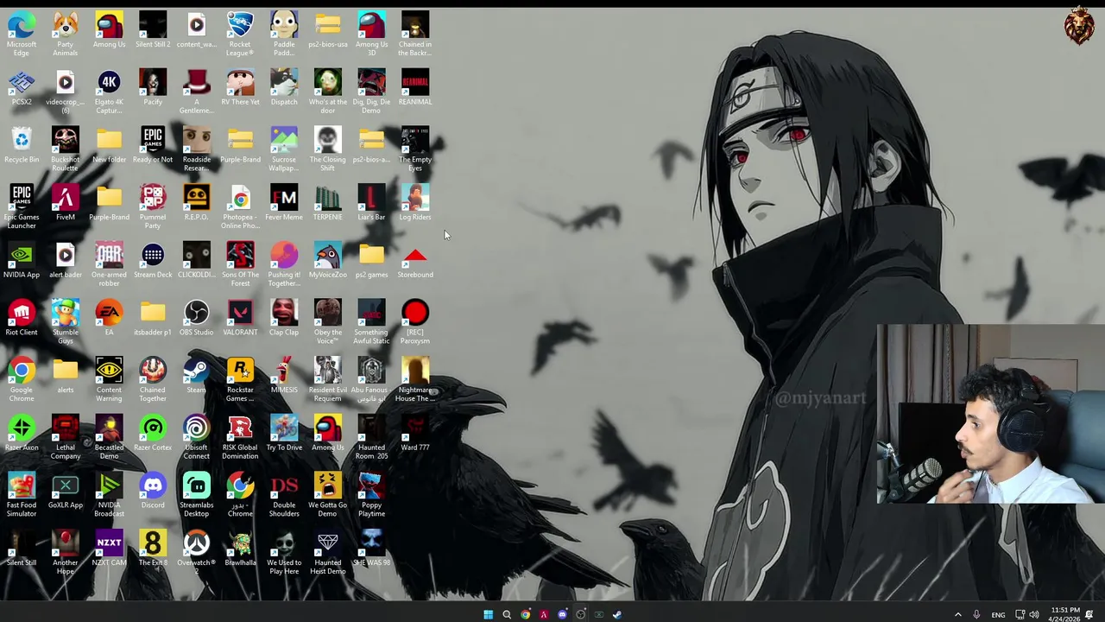The height and width of the screenshot is (622, 1105).
Task: Launch NZXT CAM from desktop
Action: (109, 549)
